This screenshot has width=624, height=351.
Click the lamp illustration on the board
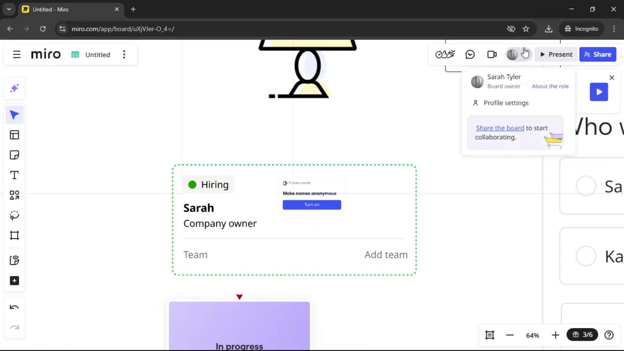(x=307, y=68)
